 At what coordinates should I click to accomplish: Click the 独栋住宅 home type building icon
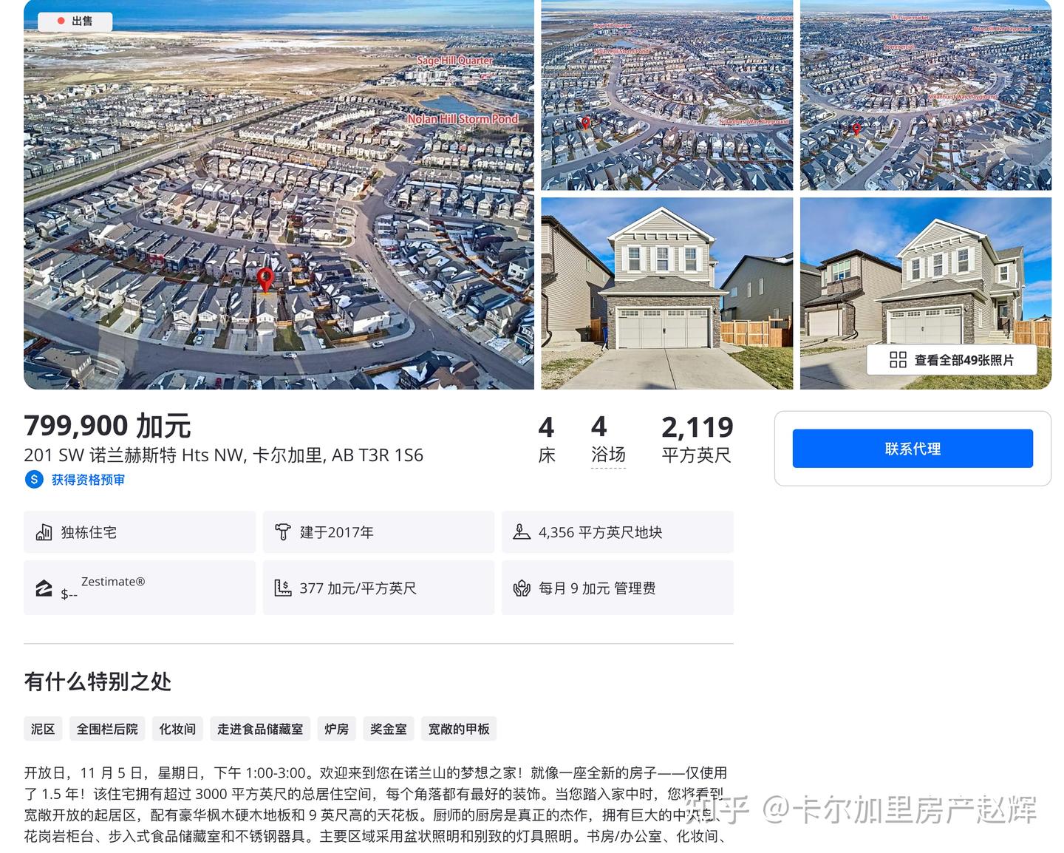[x=44, y=532]
